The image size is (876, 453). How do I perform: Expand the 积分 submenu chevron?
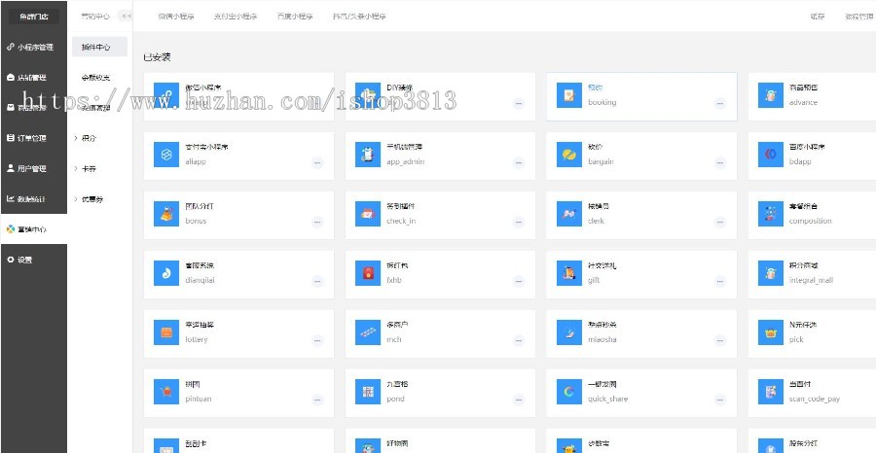coord(76,138)
